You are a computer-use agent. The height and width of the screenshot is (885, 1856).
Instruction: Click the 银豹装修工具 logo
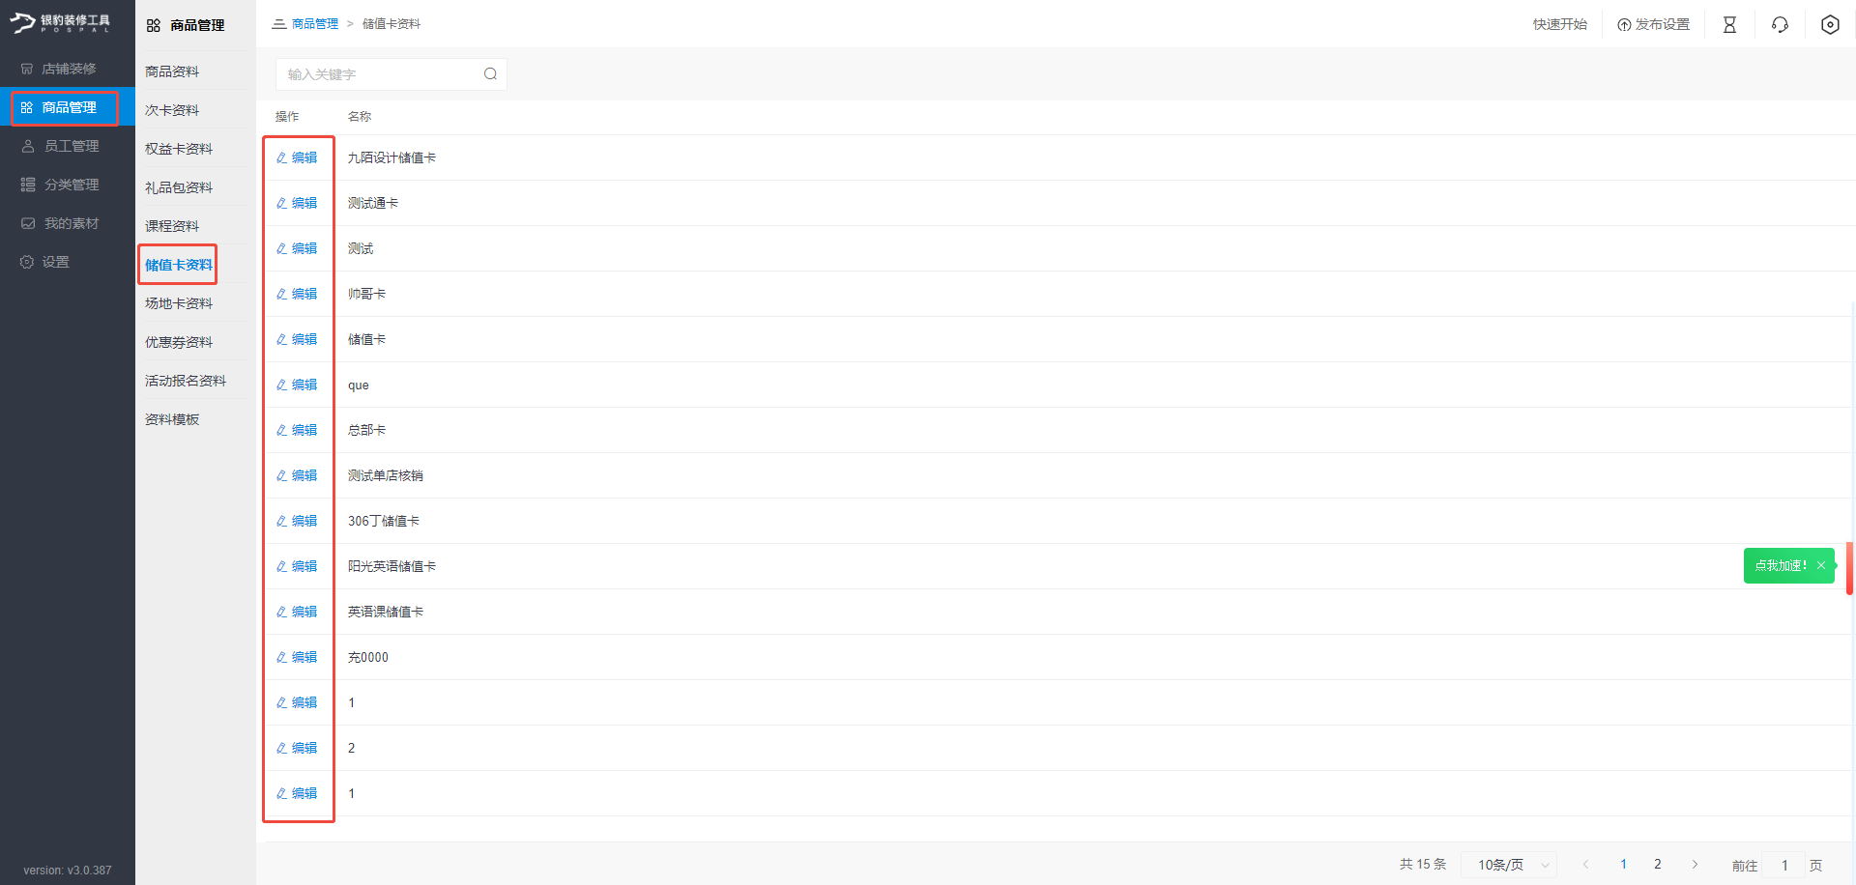(60, 23)
